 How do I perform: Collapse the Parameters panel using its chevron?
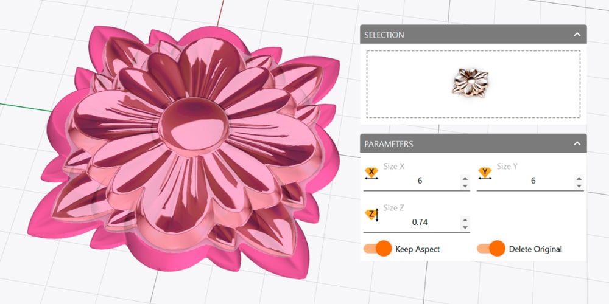(577, 144)
